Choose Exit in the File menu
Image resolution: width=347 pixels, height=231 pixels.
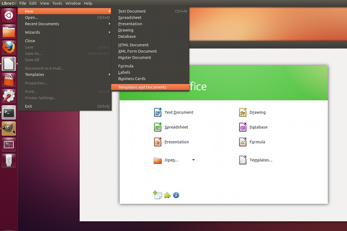(x=65, y=106)
